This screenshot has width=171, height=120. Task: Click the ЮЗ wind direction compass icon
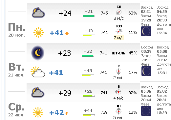pyautogui.click(x=119, y=31)
